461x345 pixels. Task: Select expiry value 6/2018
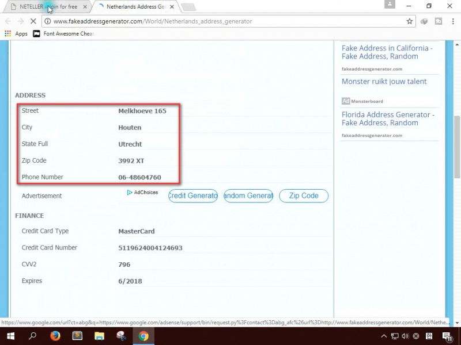[x=130, y=281]
